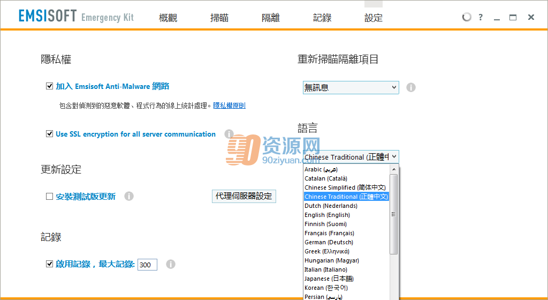Select the 設定 tab
Viewport: 548px width, 300px height.
(x=374, y=18)
